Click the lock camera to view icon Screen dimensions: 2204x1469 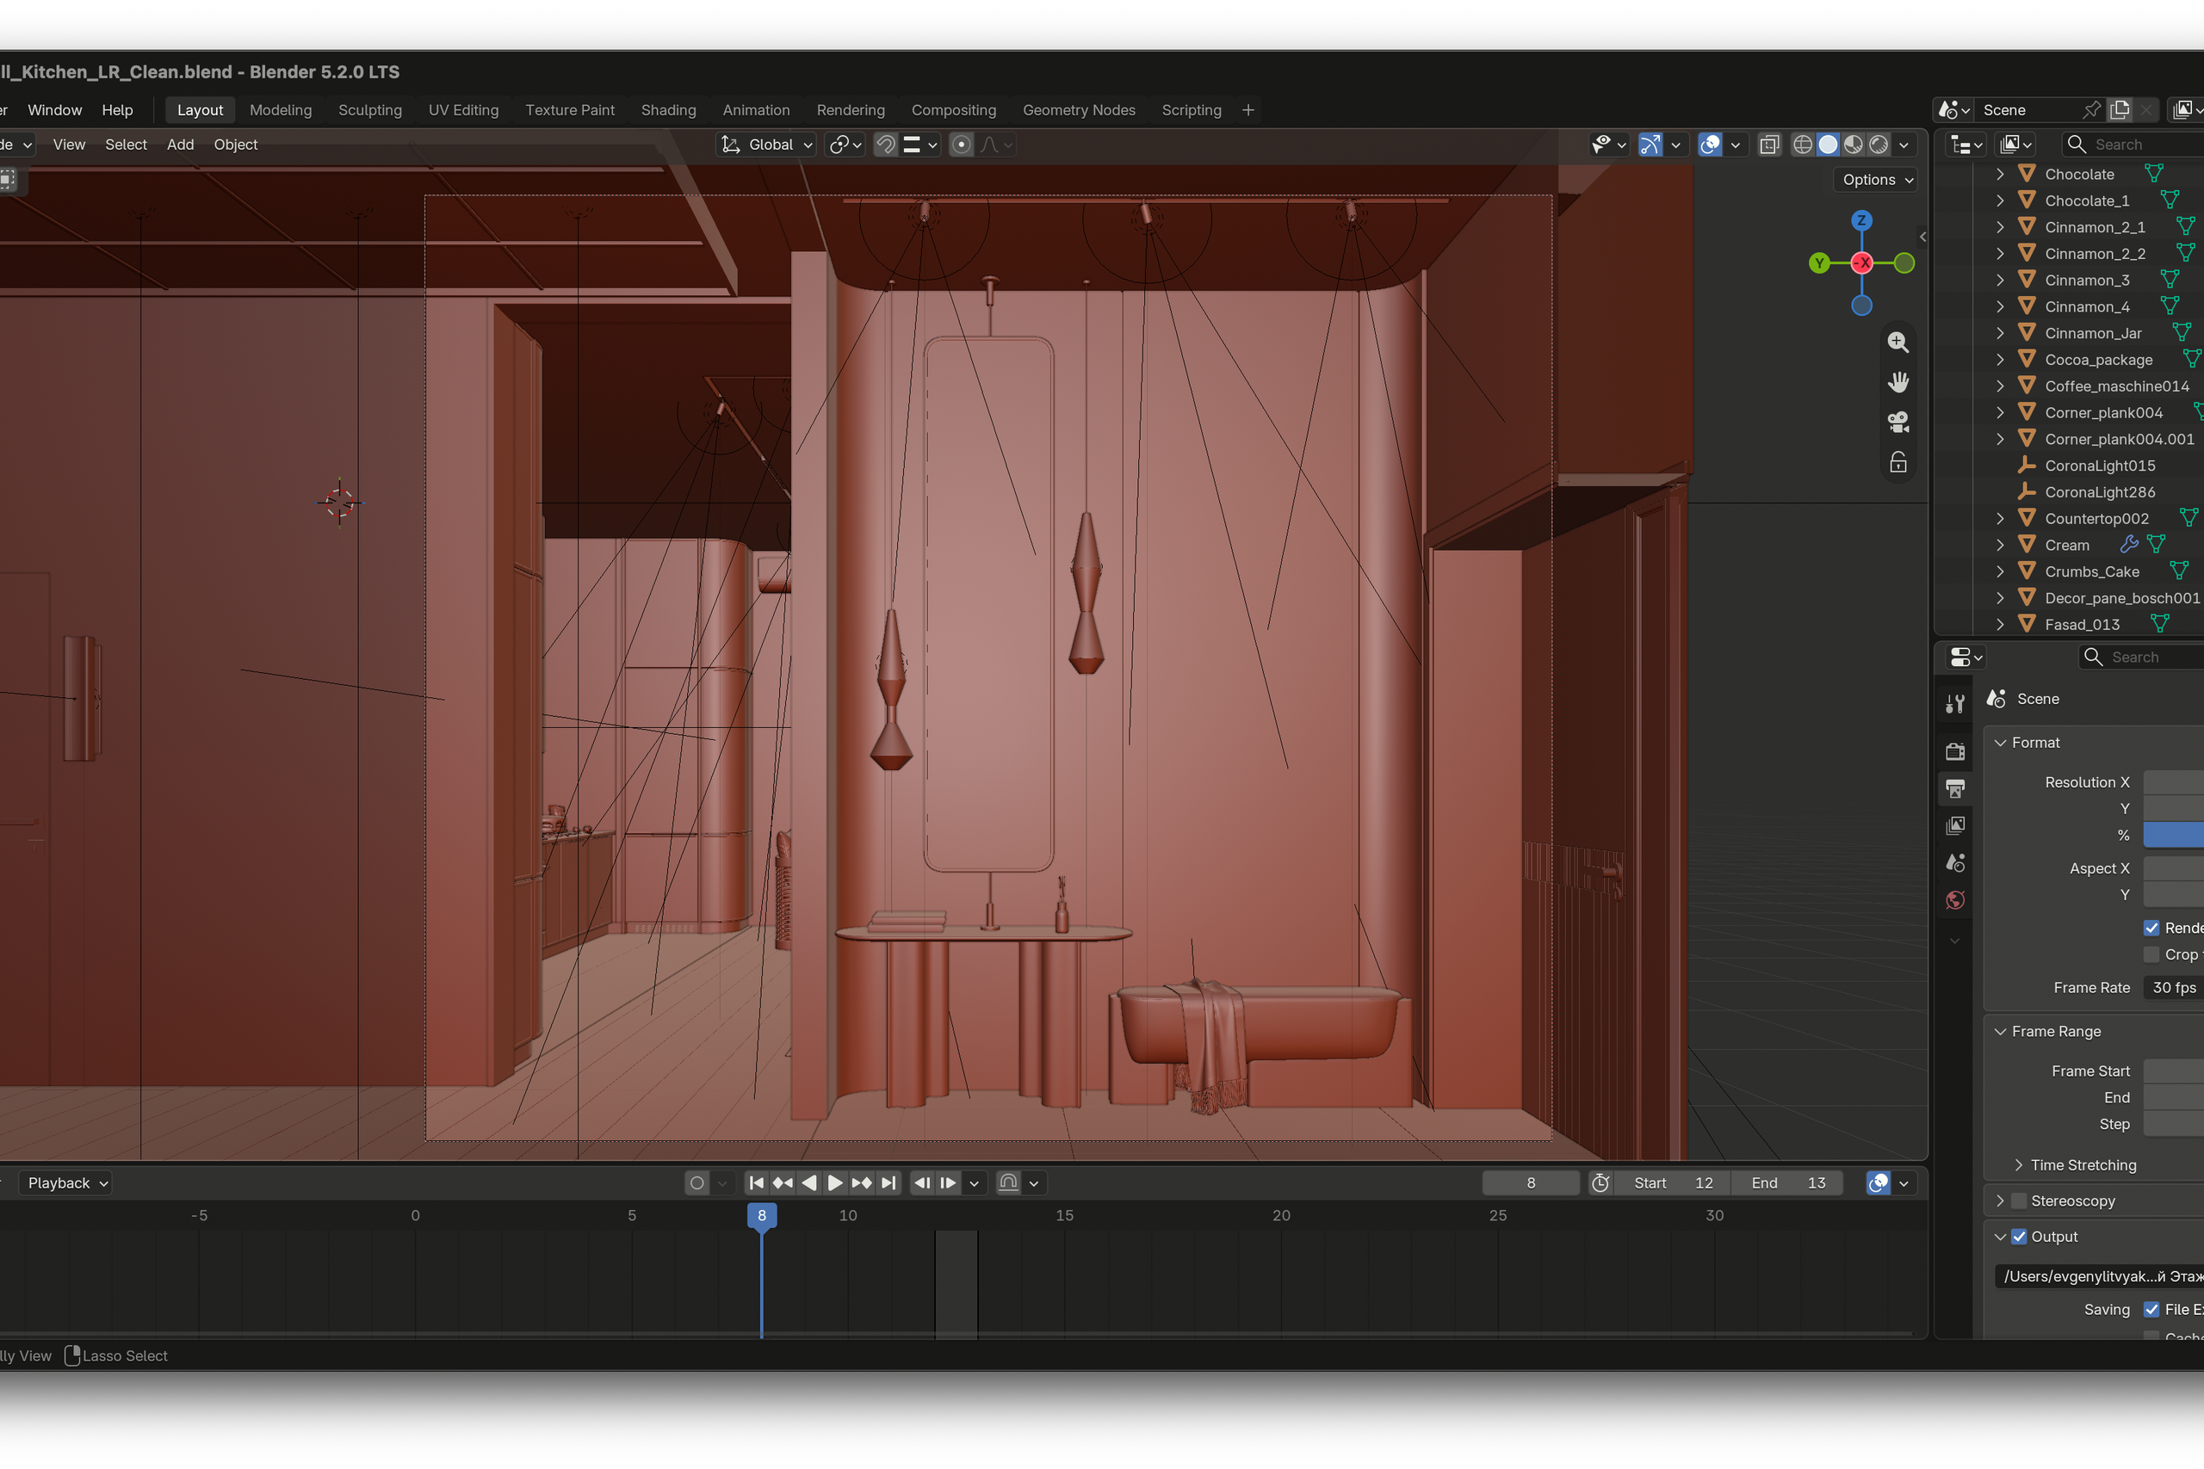point(1898,463)
